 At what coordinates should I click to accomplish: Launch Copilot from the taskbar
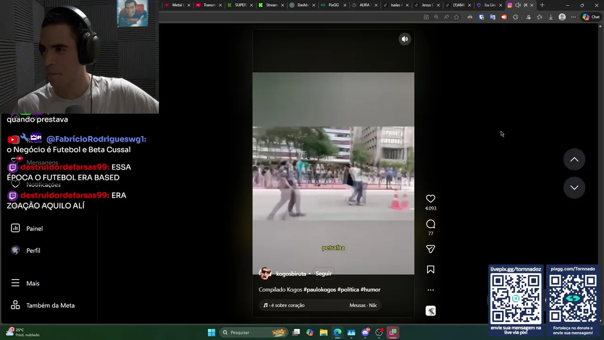tap(310, 332)
